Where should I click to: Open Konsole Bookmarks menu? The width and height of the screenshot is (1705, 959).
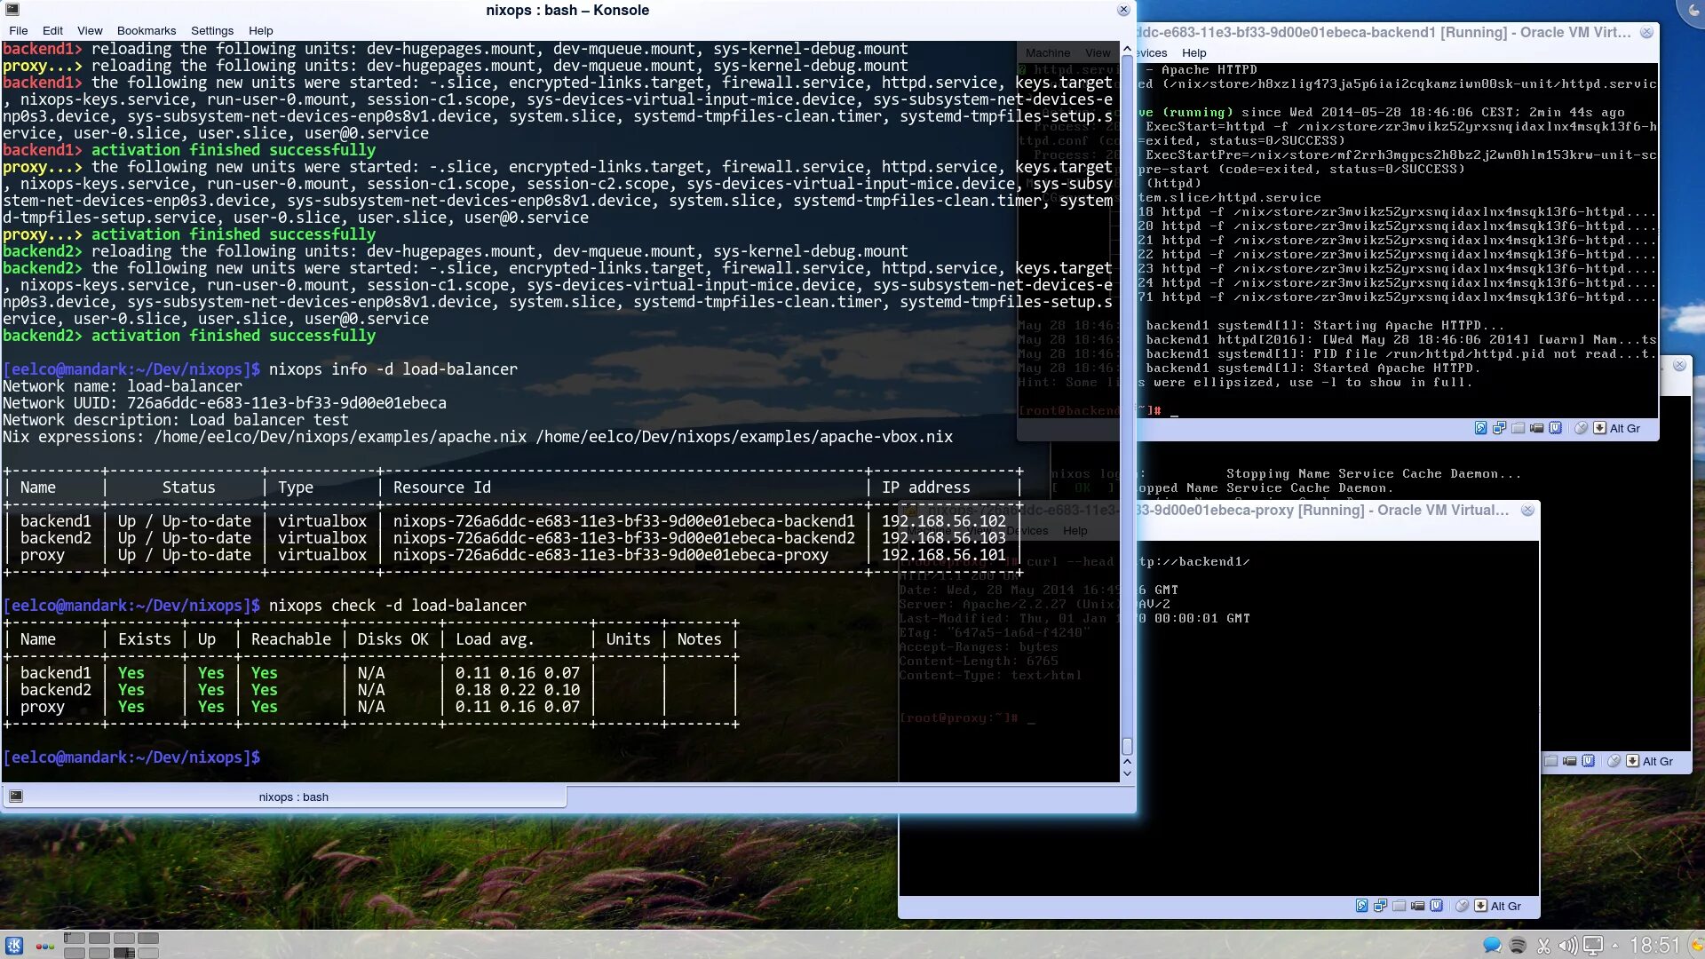pyautogui.click(x=146, y=30)
